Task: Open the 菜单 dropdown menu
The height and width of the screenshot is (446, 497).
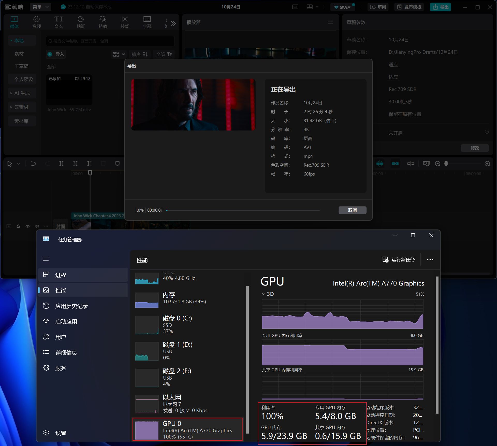Action: (x=40, y=7)
